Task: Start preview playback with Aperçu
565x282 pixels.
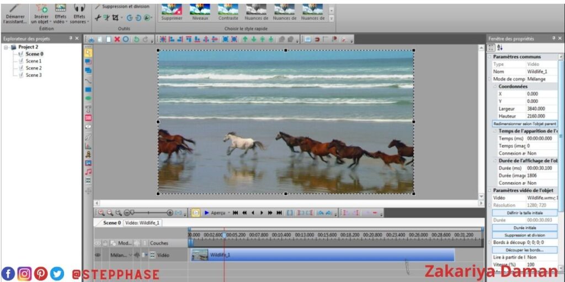Action: tap(215, 213)
